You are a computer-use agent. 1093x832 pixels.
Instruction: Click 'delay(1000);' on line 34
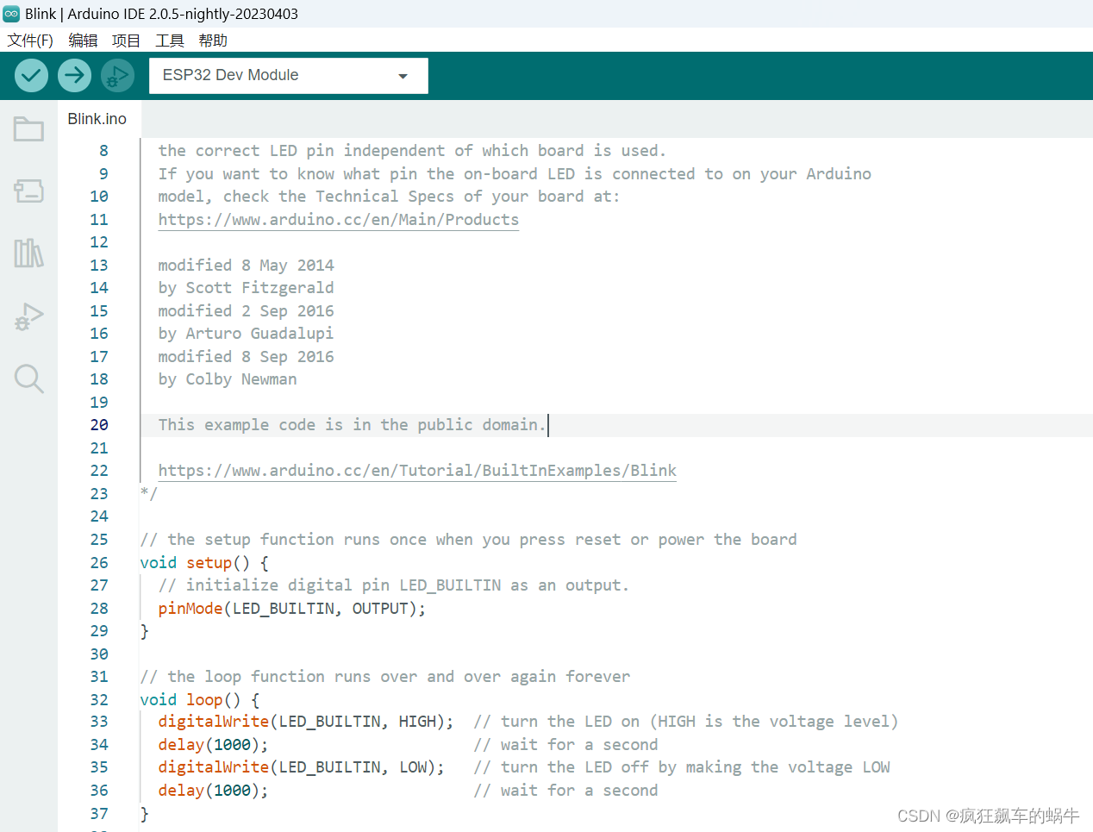tap(213, 745)
